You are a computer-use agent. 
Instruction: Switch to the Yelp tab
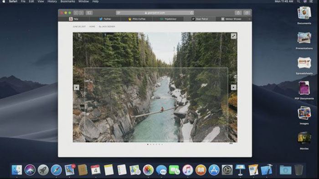pyautogui.click(x=73, y=19)
